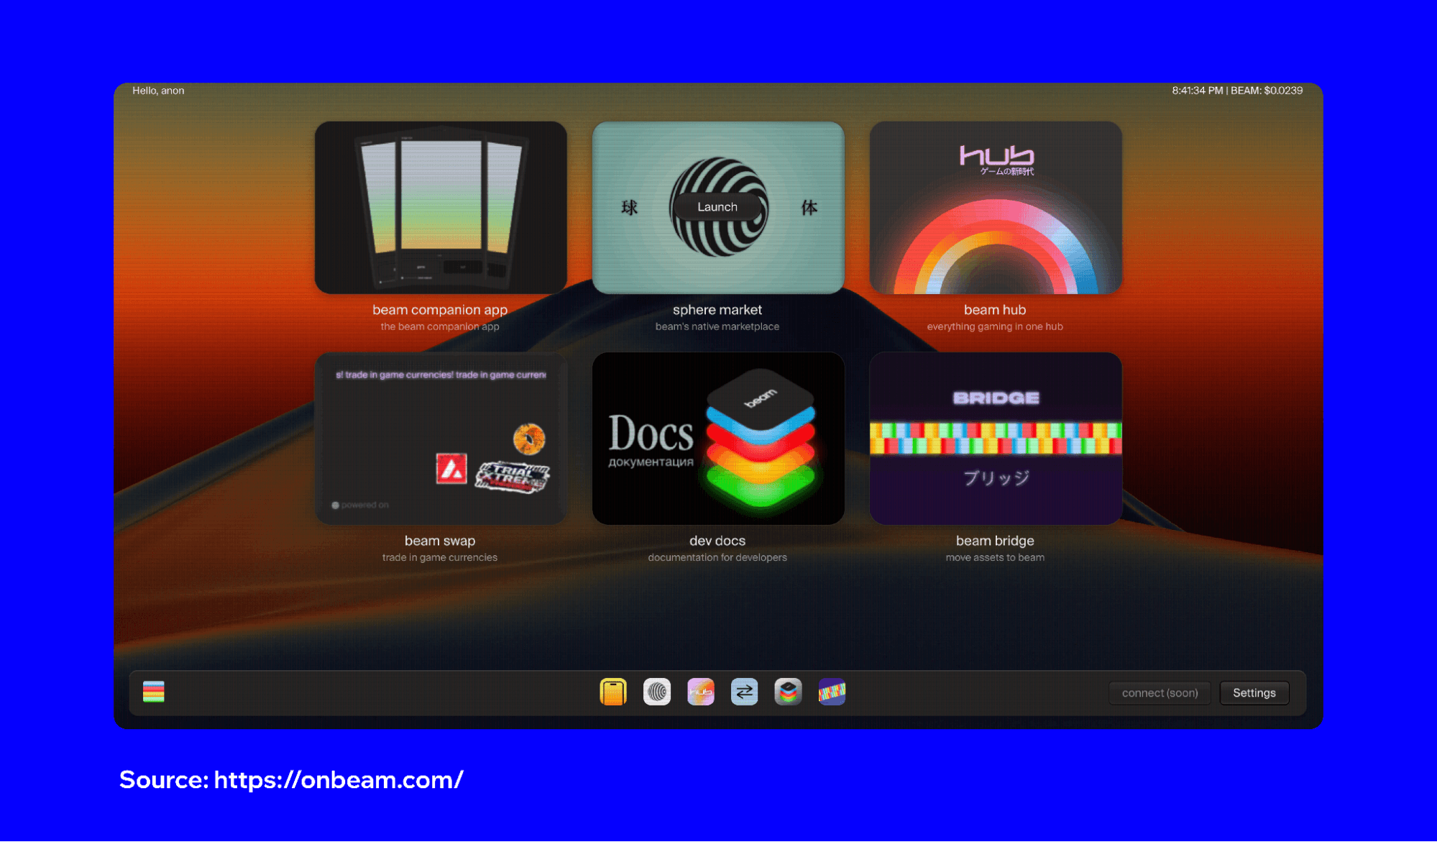Open the dev docs card
Screen dimensions: 1437x842
[718, 439]
